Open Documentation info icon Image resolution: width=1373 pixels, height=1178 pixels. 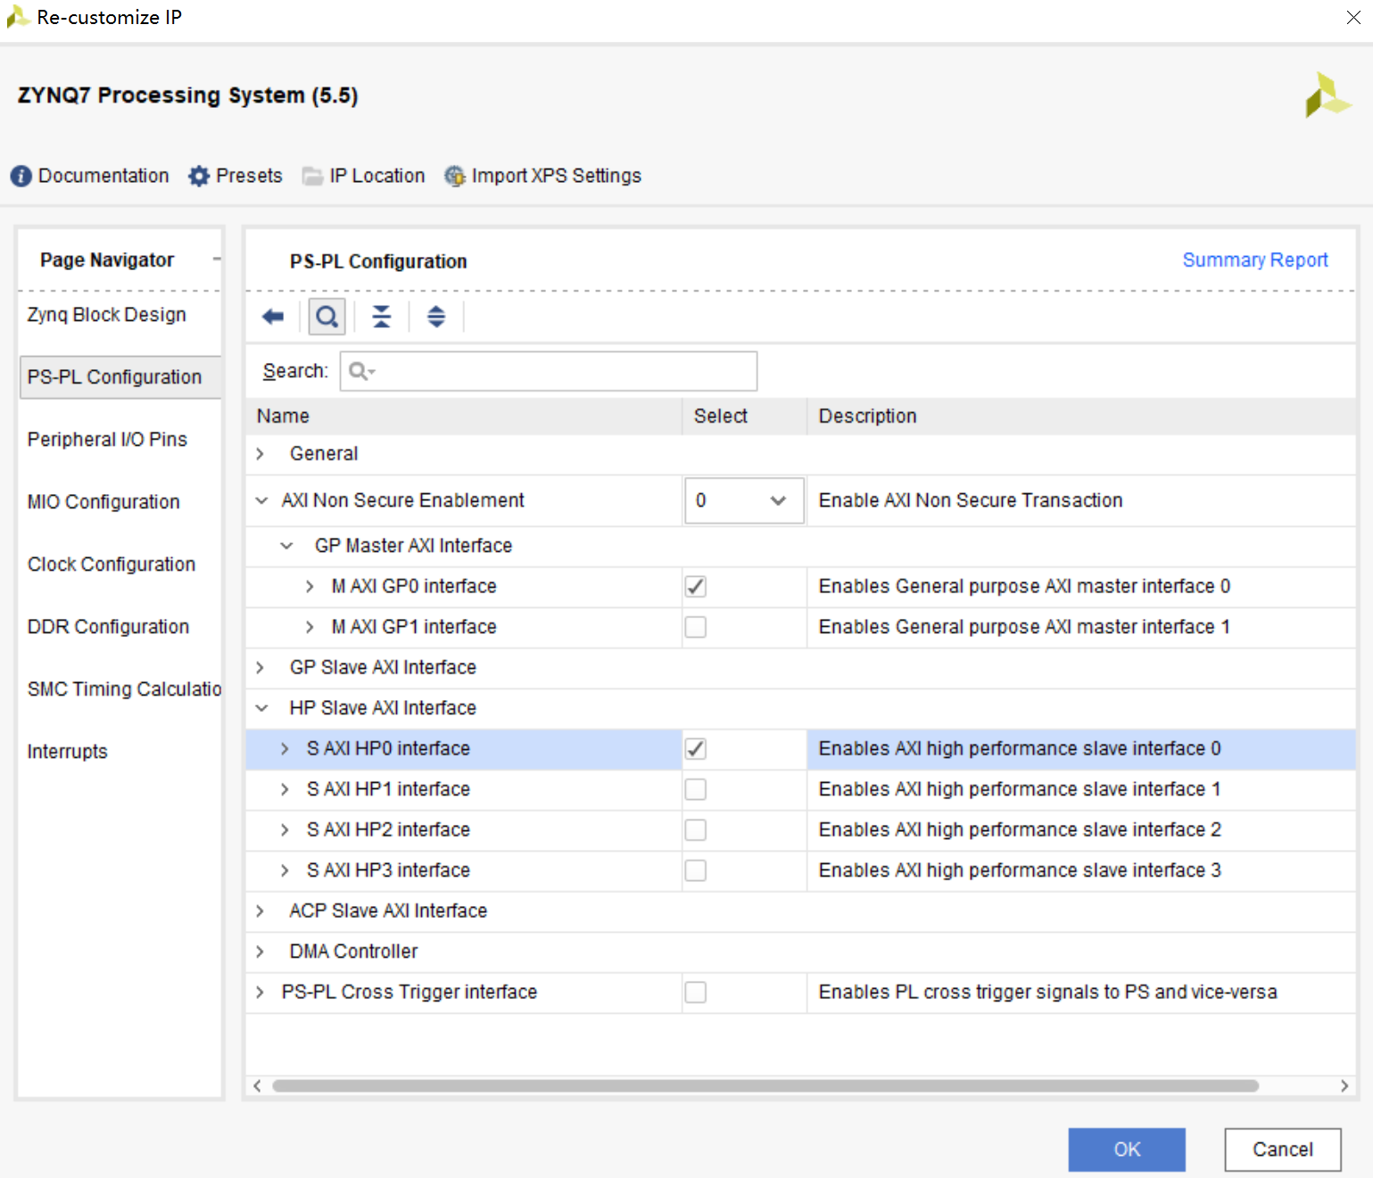pos(21,176)
